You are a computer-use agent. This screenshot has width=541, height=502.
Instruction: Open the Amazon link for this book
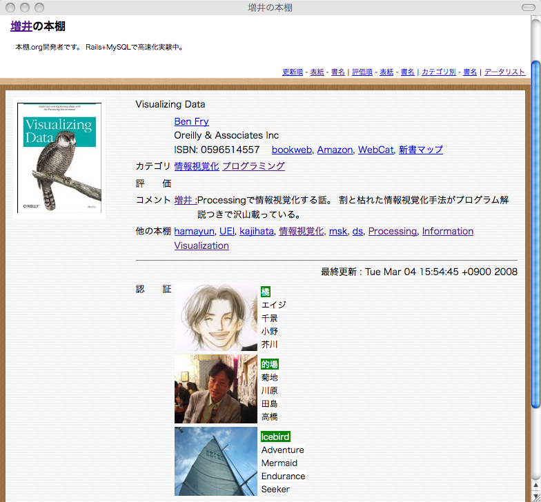tap(335, 150)
